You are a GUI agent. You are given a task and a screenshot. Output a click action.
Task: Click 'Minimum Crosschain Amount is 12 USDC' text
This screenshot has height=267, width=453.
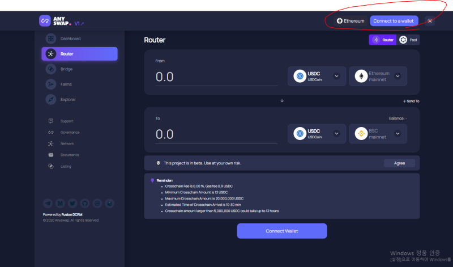pos(196,192)
